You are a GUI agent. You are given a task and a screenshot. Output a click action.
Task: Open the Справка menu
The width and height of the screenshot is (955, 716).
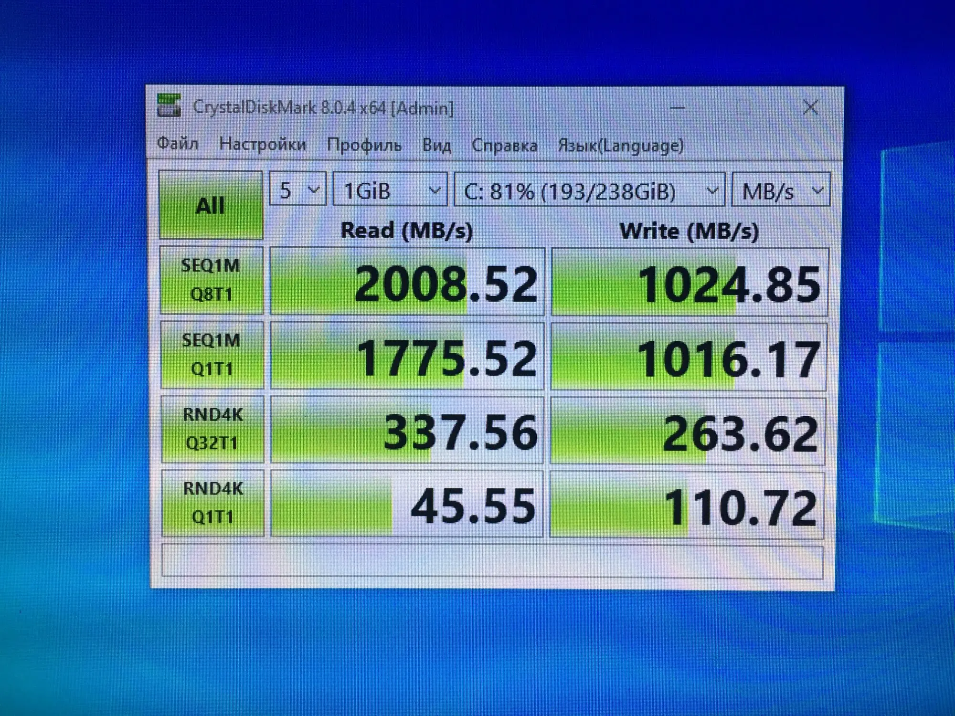click(504, 146)
